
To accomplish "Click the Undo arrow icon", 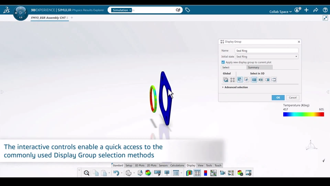I will pos(116,173).
